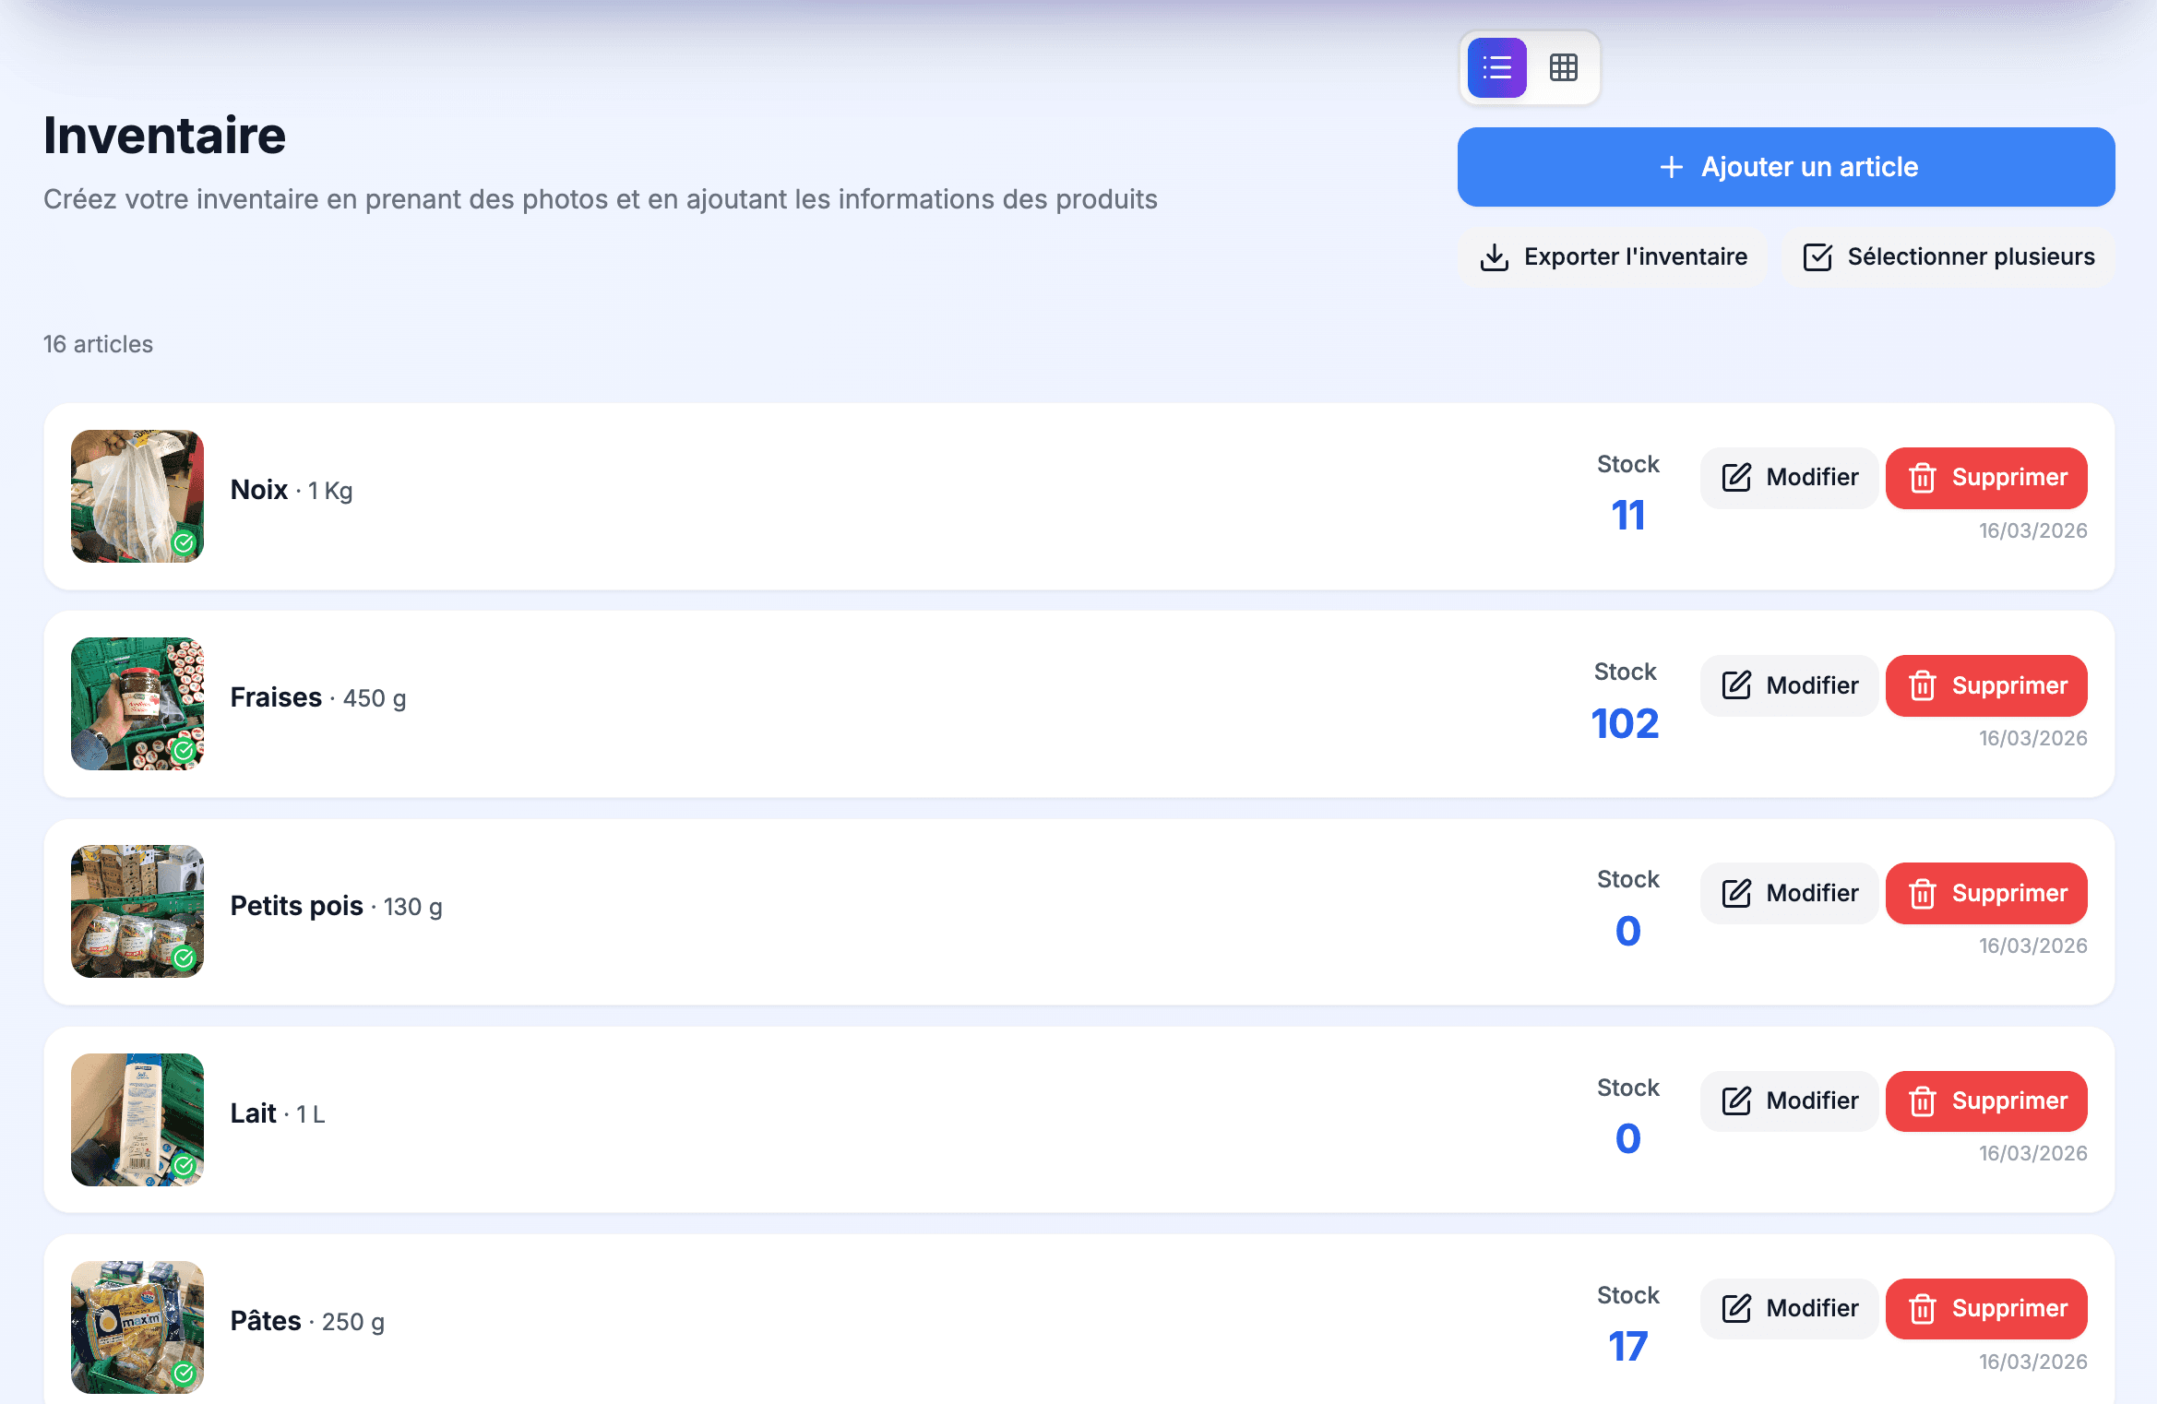Viewport: 2157px width, 1404px height.
Task: Delete the Noix item with Supprimer
Action: pyautogui.click(x=1986, y=478)
